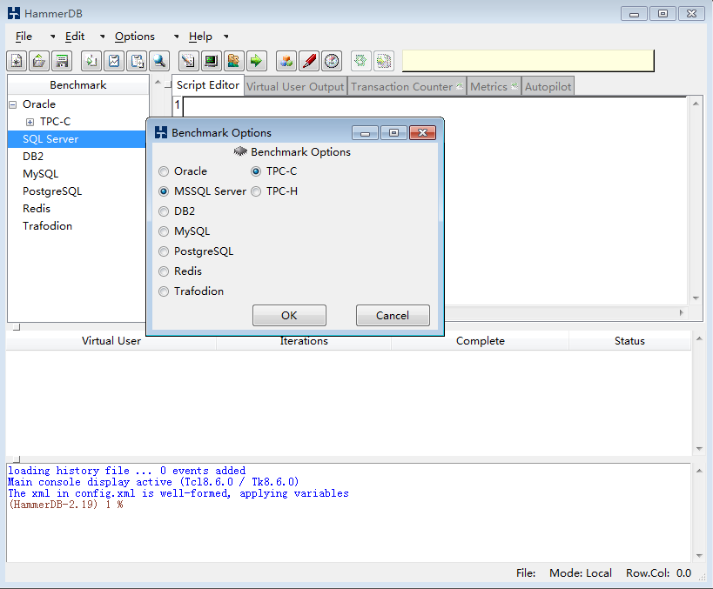
Task: Open dropdown arrow next to Edit menu
Action: pos(103,37)
